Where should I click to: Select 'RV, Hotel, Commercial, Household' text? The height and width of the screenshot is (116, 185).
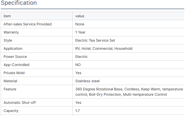104,48
